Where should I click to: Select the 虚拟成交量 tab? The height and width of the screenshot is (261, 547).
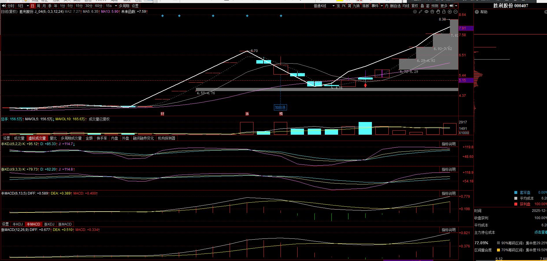37,138
